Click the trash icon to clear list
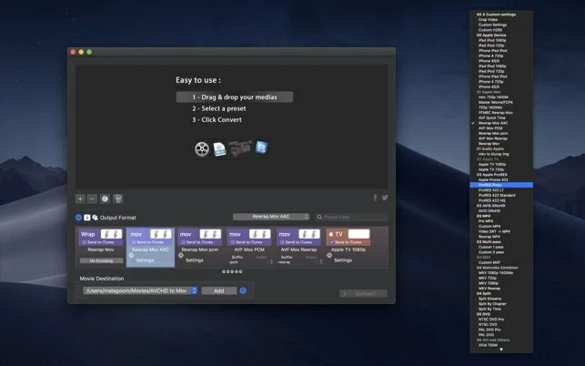 point(118,198)
